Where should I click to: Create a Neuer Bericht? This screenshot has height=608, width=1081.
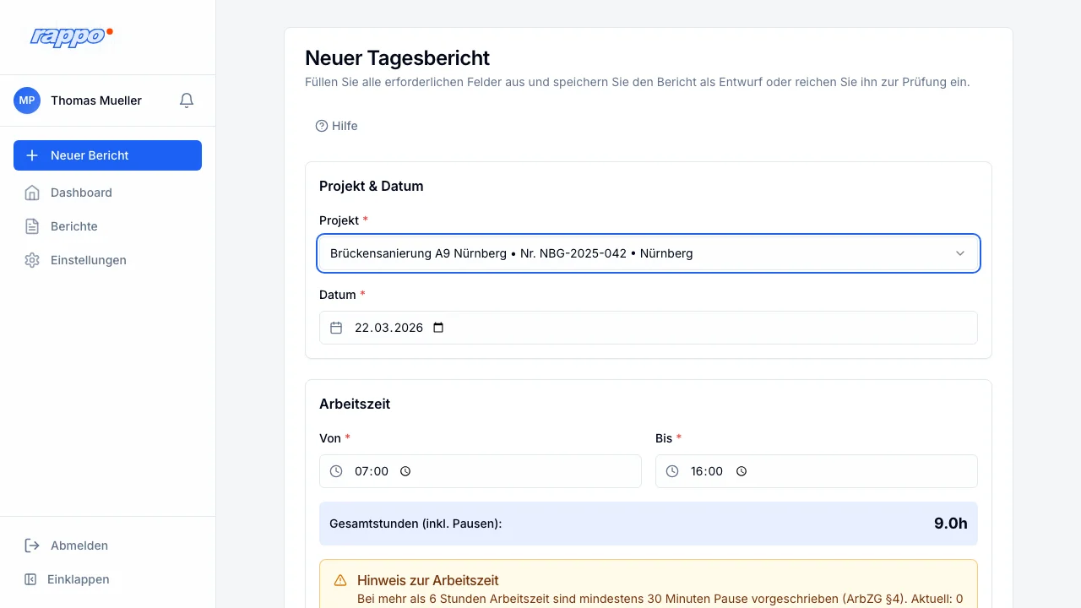(x=107, y=155)
